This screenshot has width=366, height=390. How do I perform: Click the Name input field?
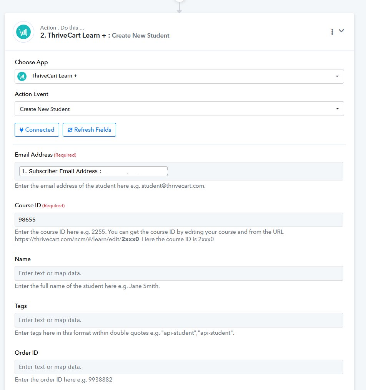(x=179, y=273)
